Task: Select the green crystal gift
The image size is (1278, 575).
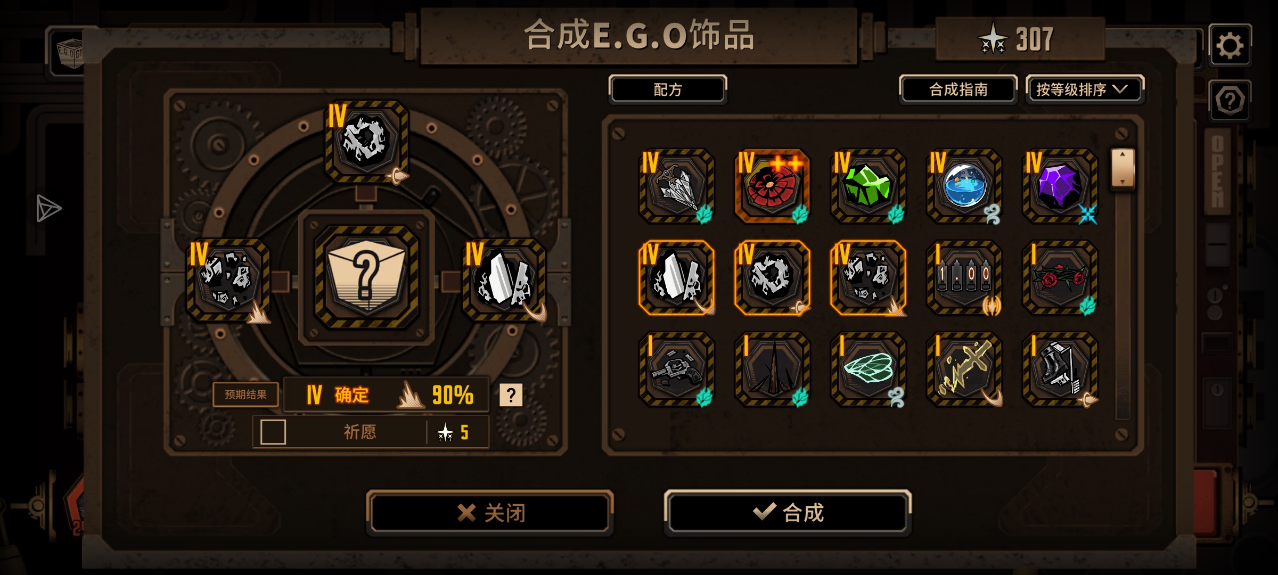Action: click(x=868, y=186)
